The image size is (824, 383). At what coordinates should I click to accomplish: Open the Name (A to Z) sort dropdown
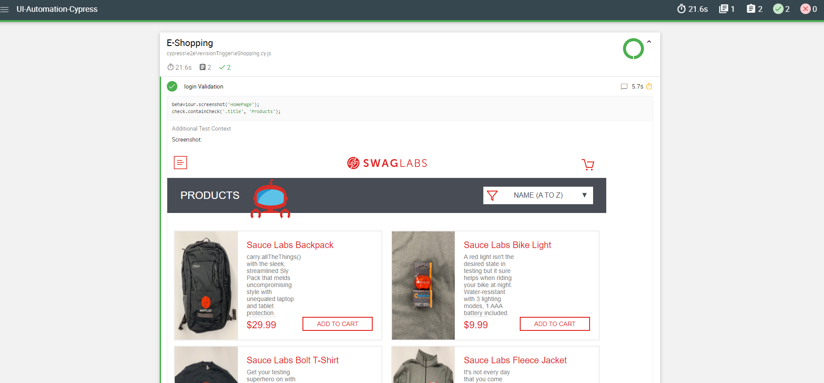pyautogui.click(x=538, y=195)
